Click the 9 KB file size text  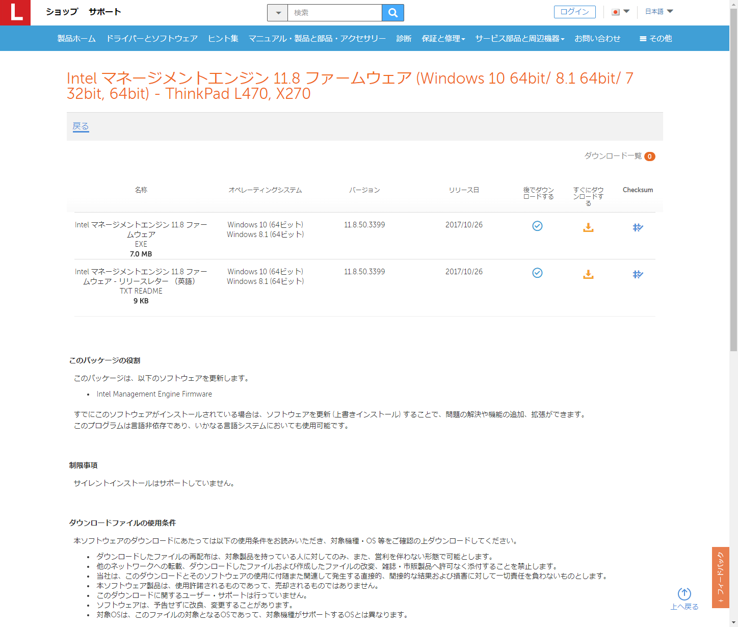pos(141,301)
